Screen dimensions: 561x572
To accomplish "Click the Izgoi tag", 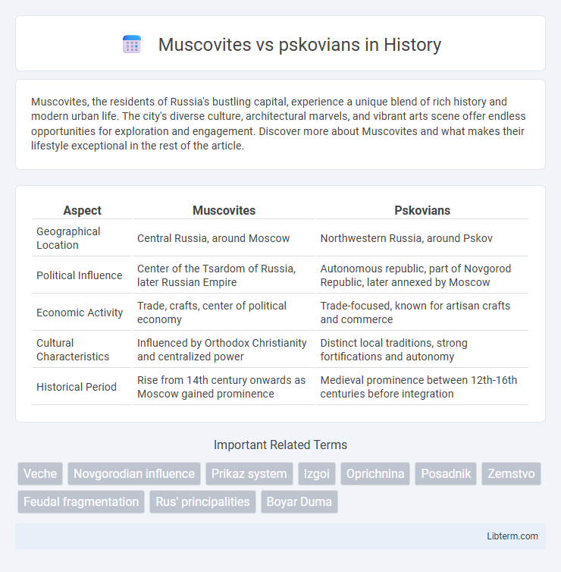I will tap(317, 473).
